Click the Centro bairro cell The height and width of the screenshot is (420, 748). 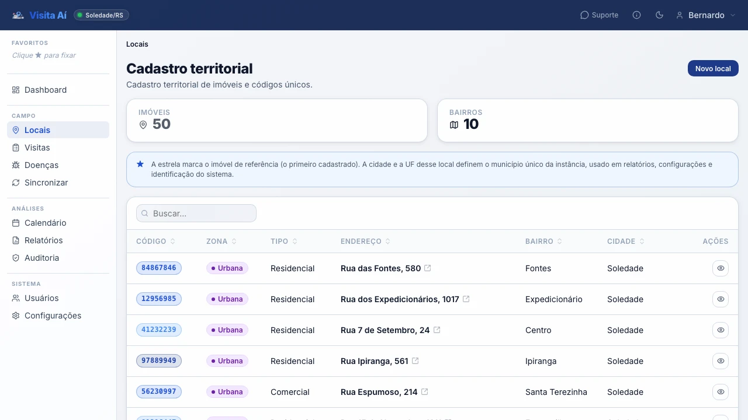click(x=538, y=330)
